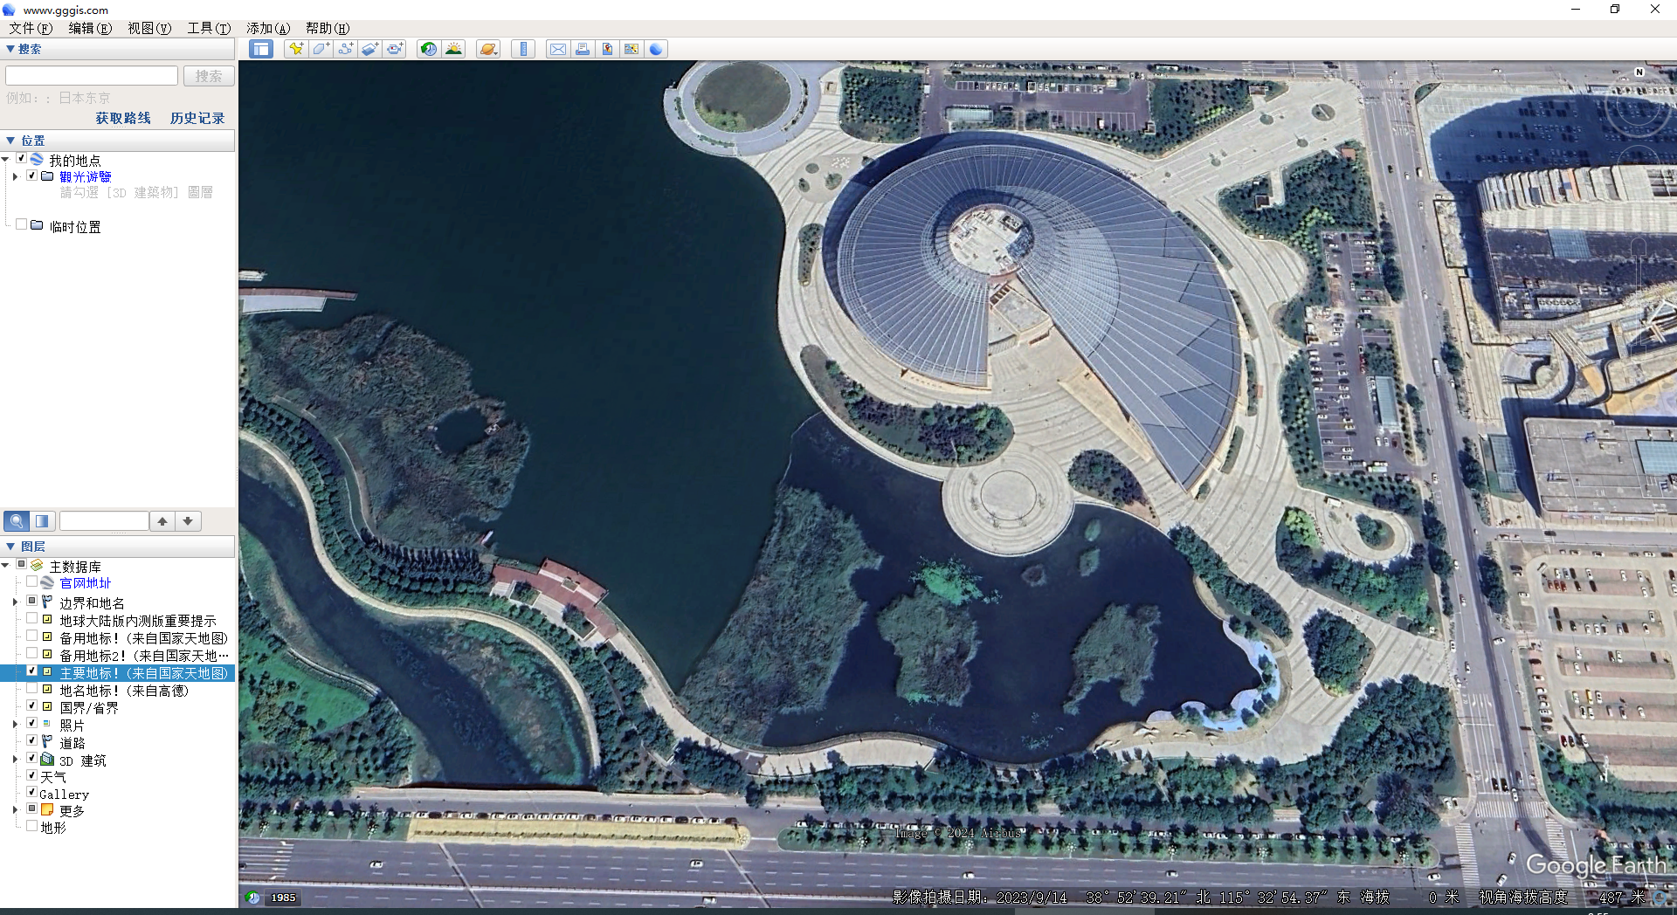This screenshot has height=915, width=1677.
Task: Click the print icon in toolbar
Action: coord(582,49)
